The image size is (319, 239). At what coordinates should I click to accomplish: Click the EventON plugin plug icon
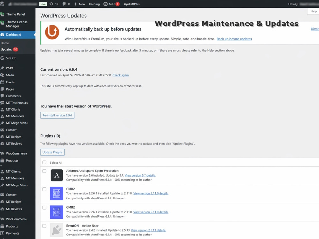pyautogui.click(x=56, y=230)
